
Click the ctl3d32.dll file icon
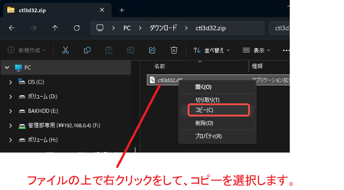click(152, 80)
